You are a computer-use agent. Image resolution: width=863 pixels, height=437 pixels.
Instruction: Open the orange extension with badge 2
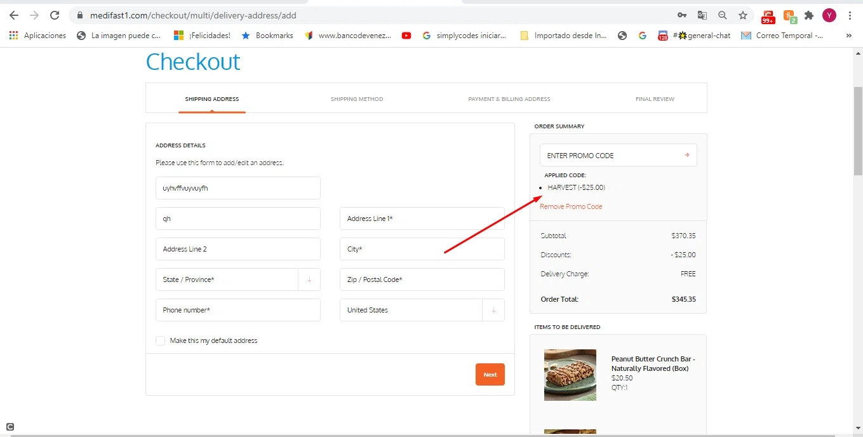[x=789, y=16]
